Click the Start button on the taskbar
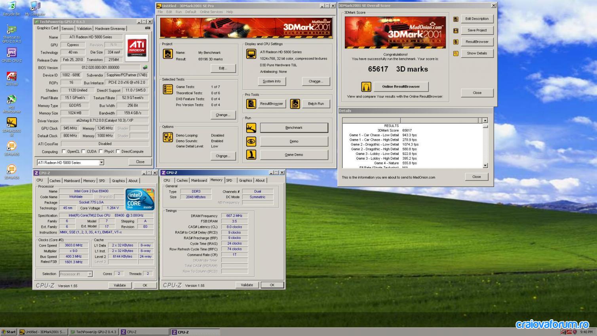597x336 pixels. [x=9, y=332]
